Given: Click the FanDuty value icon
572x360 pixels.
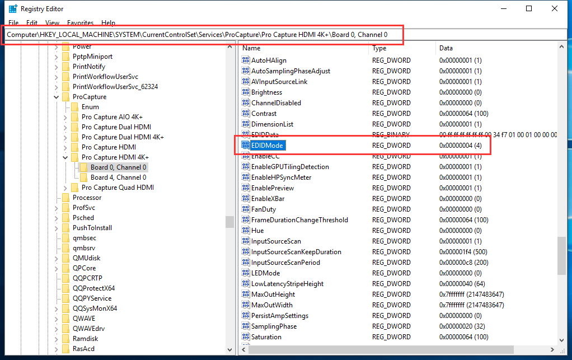Looking at the screenshot, I should pyautogui.click(x=246, y=209).
